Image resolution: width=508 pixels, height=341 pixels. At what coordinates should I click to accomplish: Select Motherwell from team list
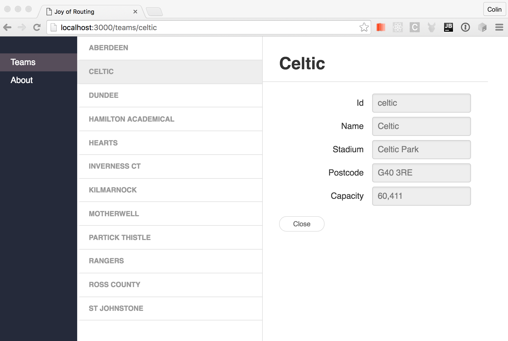[x=170, y=214]
